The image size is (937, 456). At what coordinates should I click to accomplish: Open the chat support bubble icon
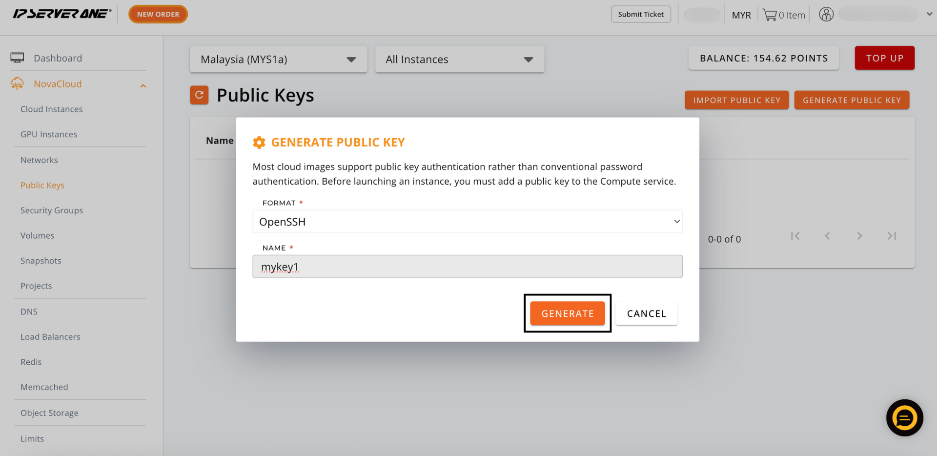pyautogui.click(x=904, y=418)
